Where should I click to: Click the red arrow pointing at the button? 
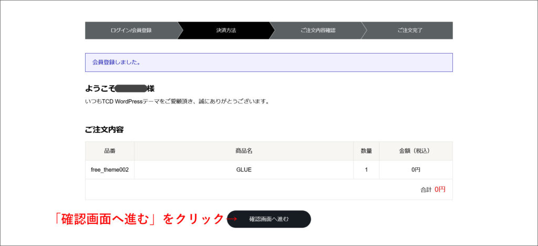tap(233, 220)
